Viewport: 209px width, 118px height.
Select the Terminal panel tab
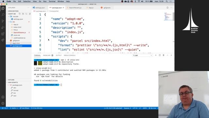pyautogui.click(x=37, y=55)
